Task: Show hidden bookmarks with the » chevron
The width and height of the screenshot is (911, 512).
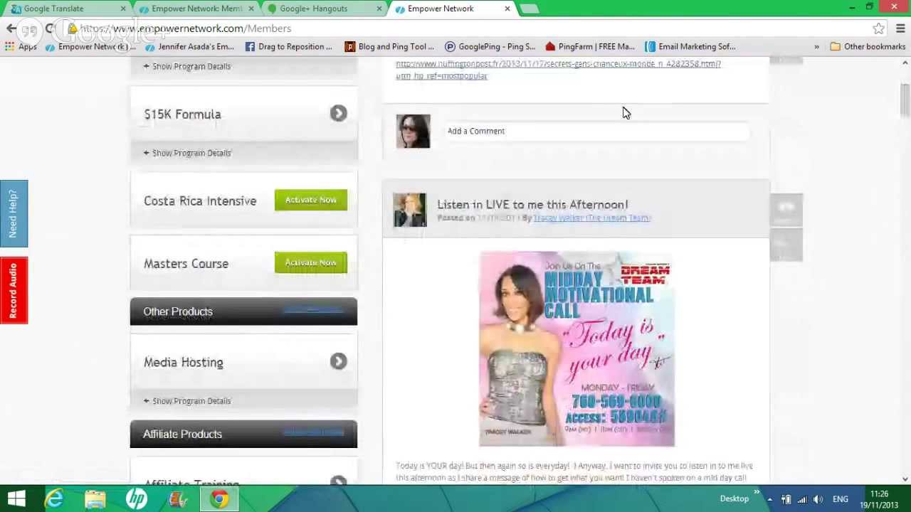Action: coord(816,47)
